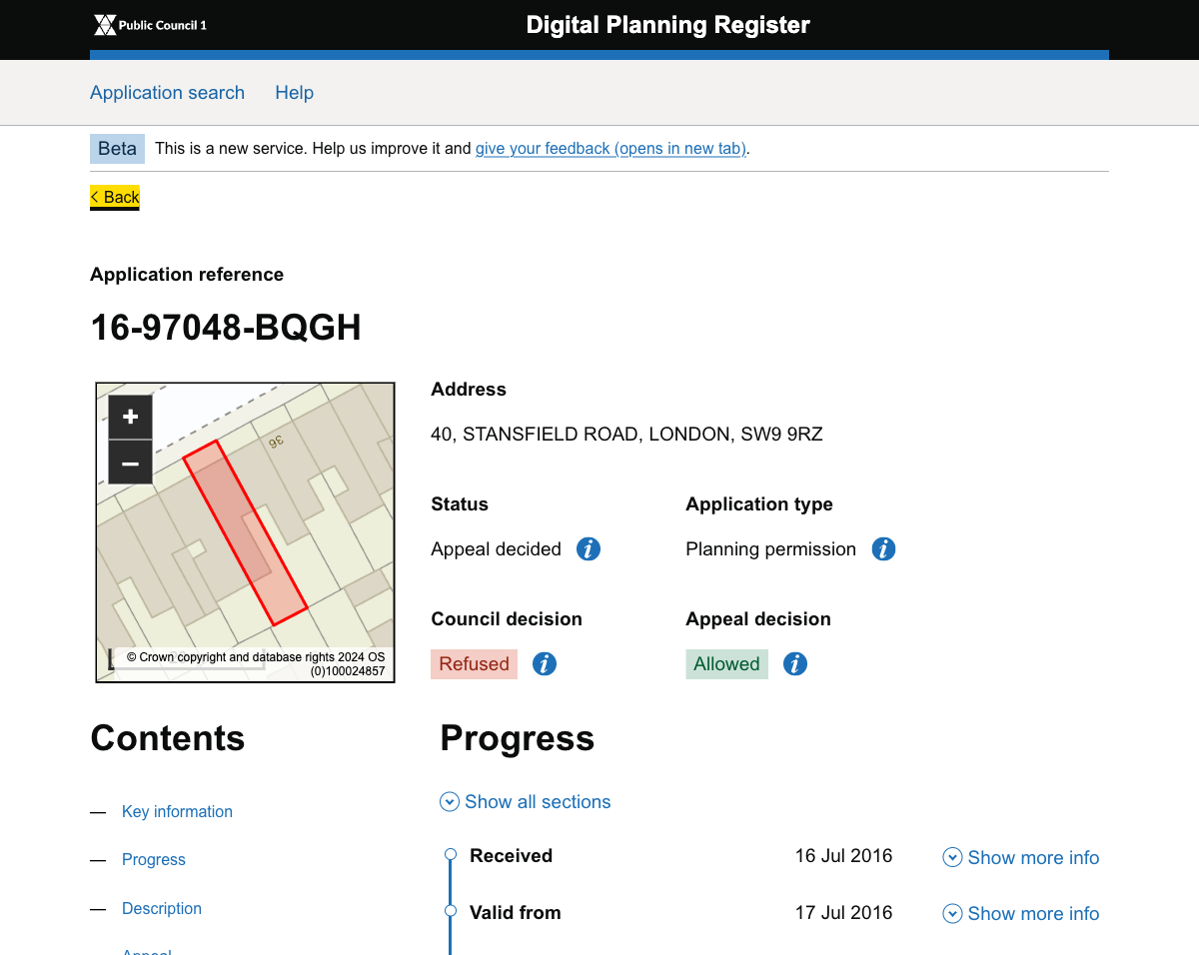1199x955 pixels.
Task: Open the Planning permission info icon
Action: (883, 548)
